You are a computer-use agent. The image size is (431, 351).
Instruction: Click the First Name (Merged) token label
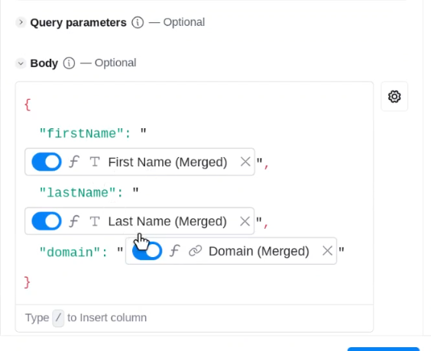click(x=167, y=162)
